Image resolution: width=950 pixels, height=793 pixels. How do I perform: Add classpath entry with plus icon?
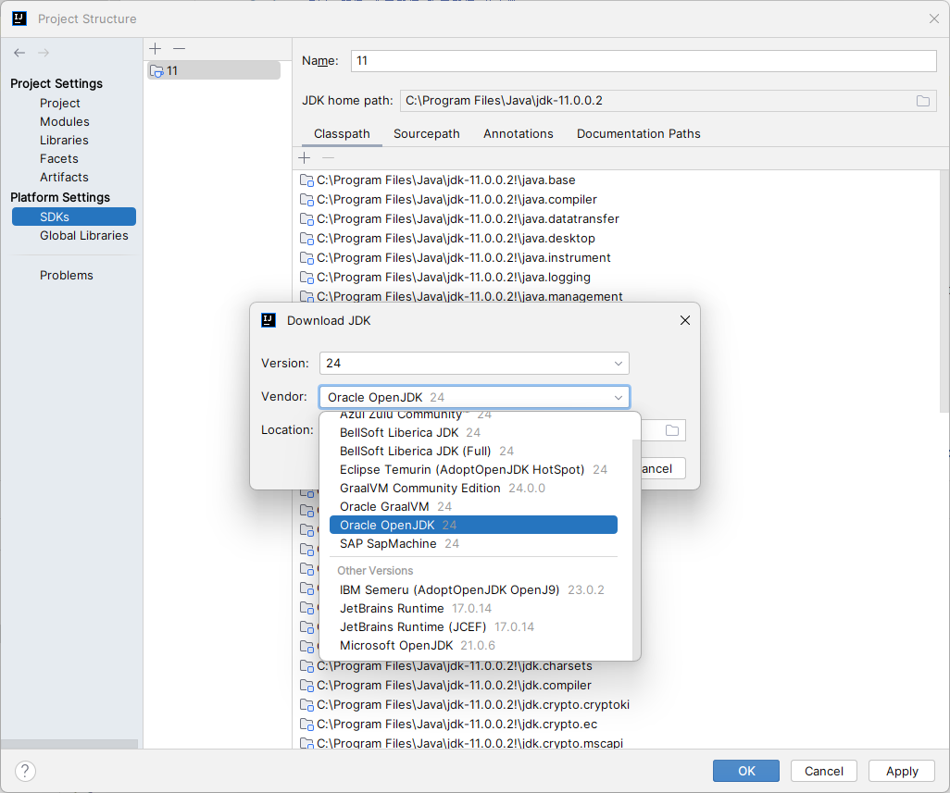(x=304, y=158)
